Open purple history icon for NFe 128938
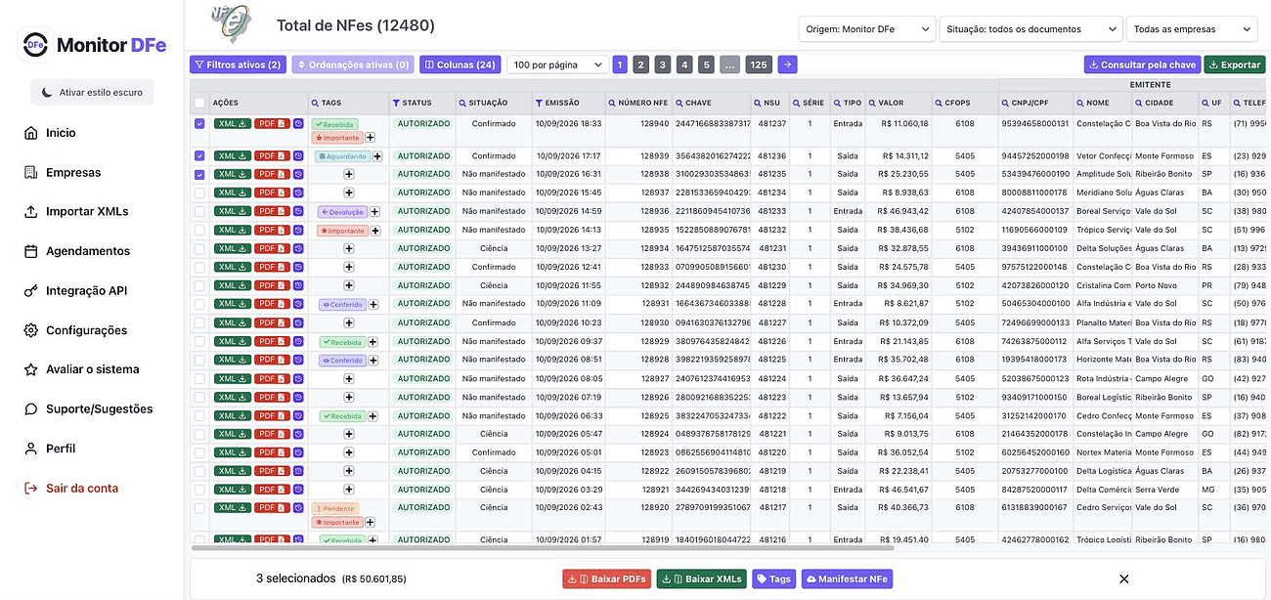 click(x=298, y=174)
